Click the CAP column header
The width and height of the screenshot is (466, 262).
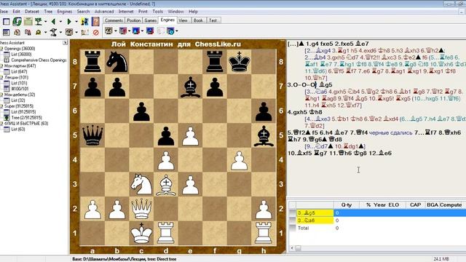pyautogui.click(x=415, y=205)
